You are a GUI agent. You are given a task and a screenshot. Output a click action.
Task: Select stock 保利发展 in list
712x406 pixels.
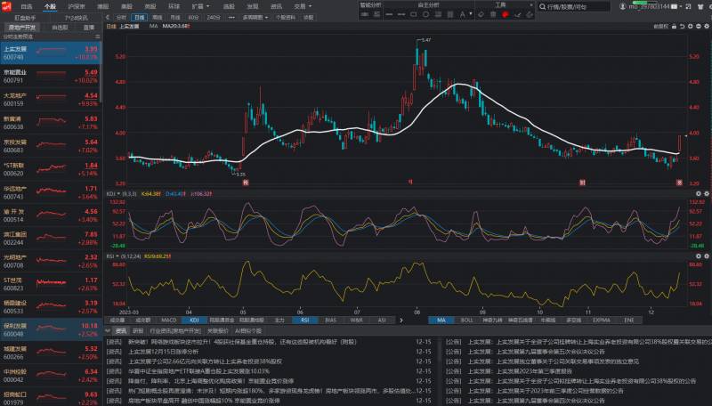[x=51, y=329]
